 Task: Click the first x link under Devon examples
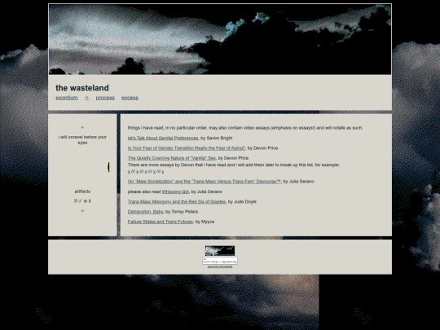click(x=129, y=171)
